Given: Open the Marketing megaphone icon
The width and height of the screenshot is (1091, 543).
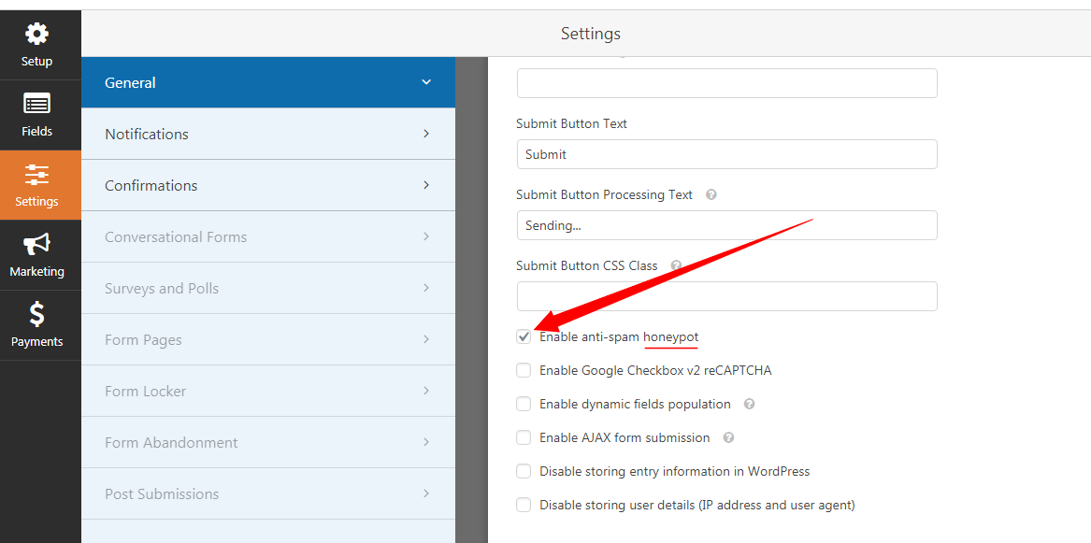Looking at the screenshot, I should (36, 245).
